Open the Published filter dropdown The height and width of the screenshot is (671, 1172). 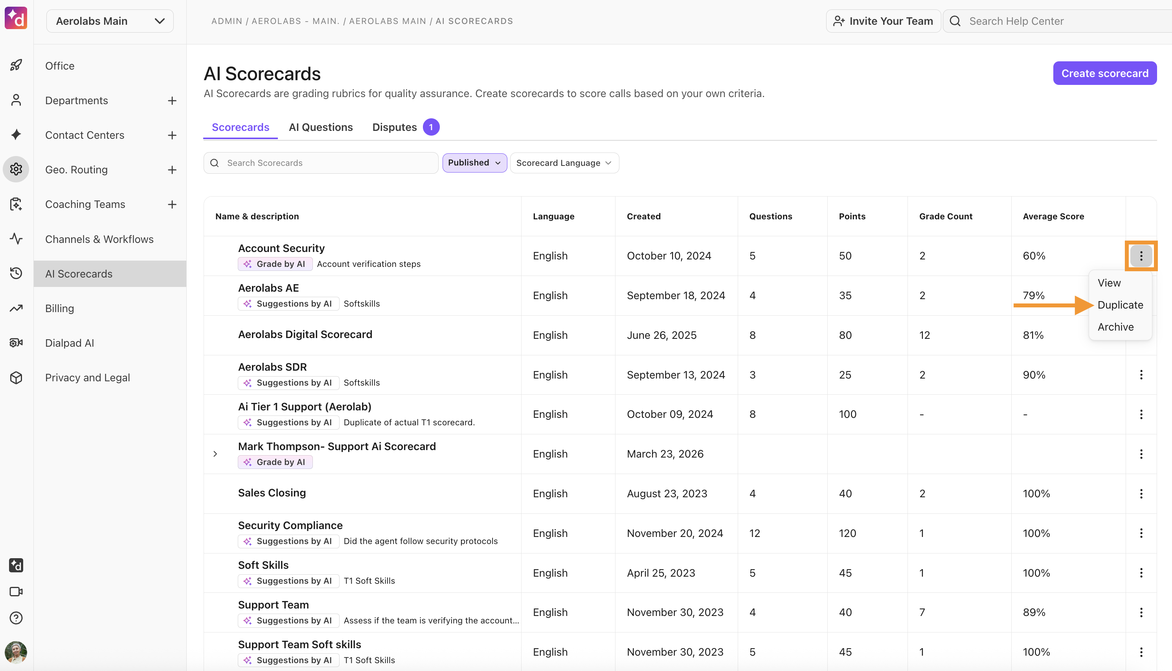[x=474, y=163]
